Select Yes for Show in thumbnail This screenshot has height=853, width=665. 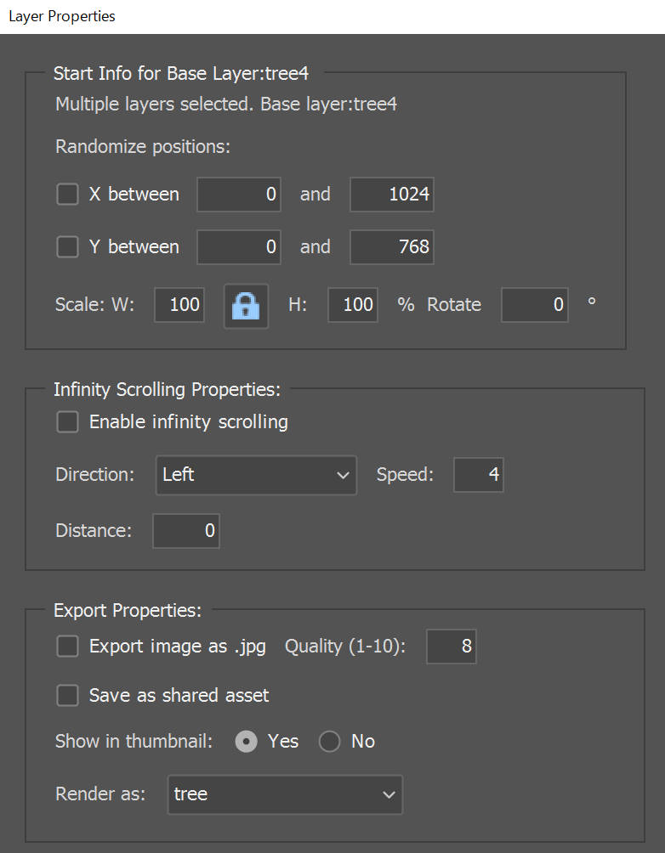pos(246,742)
